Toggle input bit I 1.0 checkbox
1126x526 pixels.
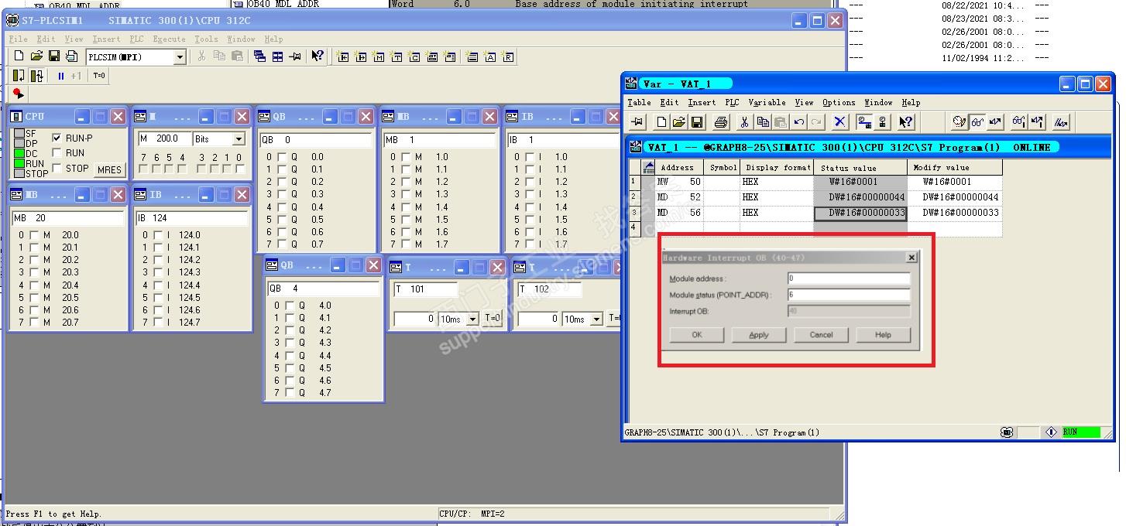[529, 156]
